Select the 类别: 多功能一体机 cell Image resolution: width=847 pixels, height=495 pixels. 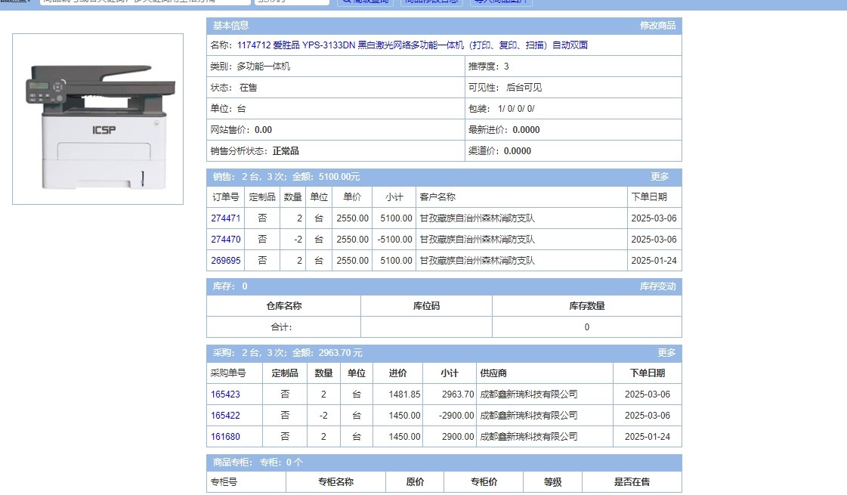[x=335, y=67]
